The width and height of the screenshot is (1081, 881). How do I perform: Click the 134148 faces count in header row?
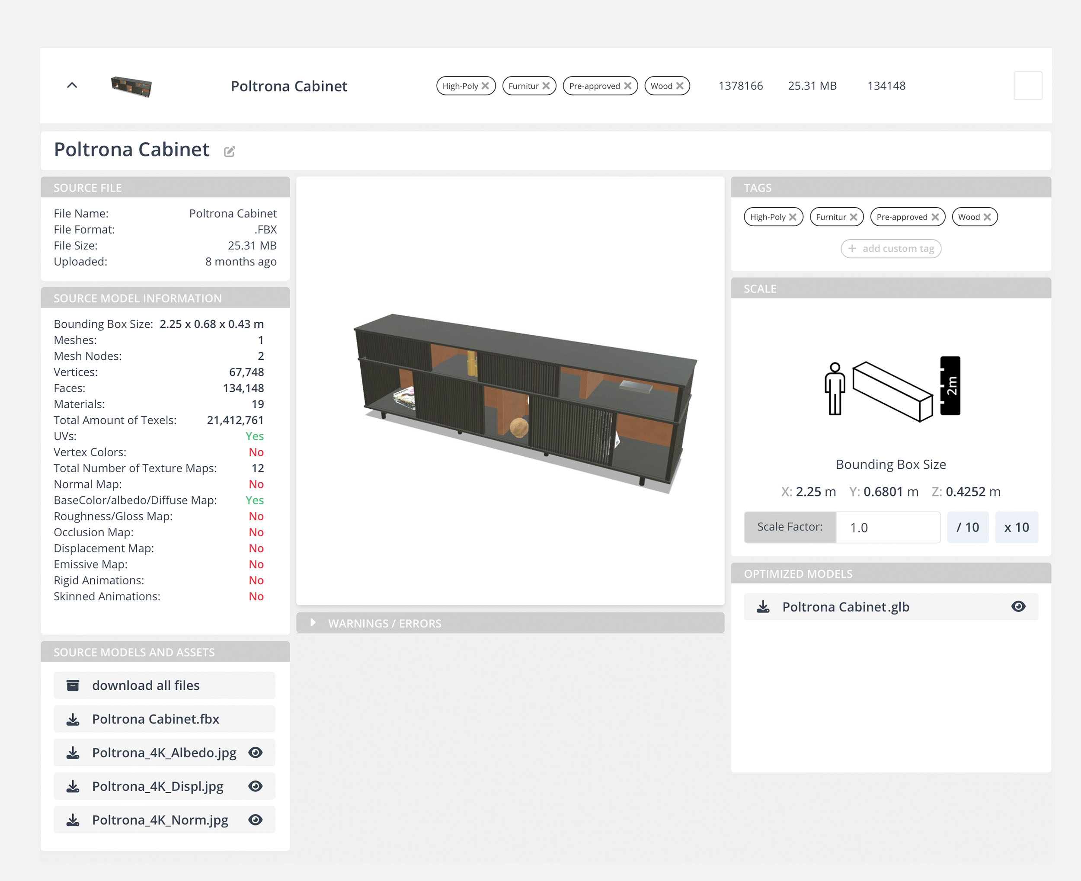coord(886,86)
